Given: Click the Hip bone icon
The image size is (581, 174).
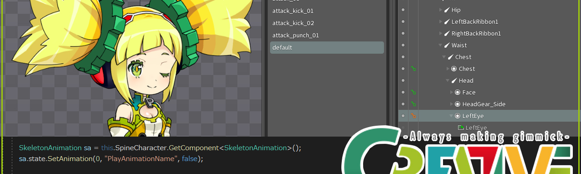Looking at the screenshot, I should 447,10.
